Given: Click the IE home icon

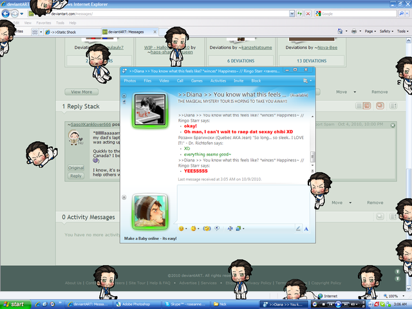Looking at the screenshot, I should pyautogui.click(x=340, y=32).
